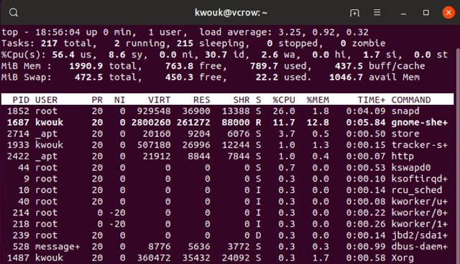
Task: Click the Xorg command entry
Action: [402, 258]
